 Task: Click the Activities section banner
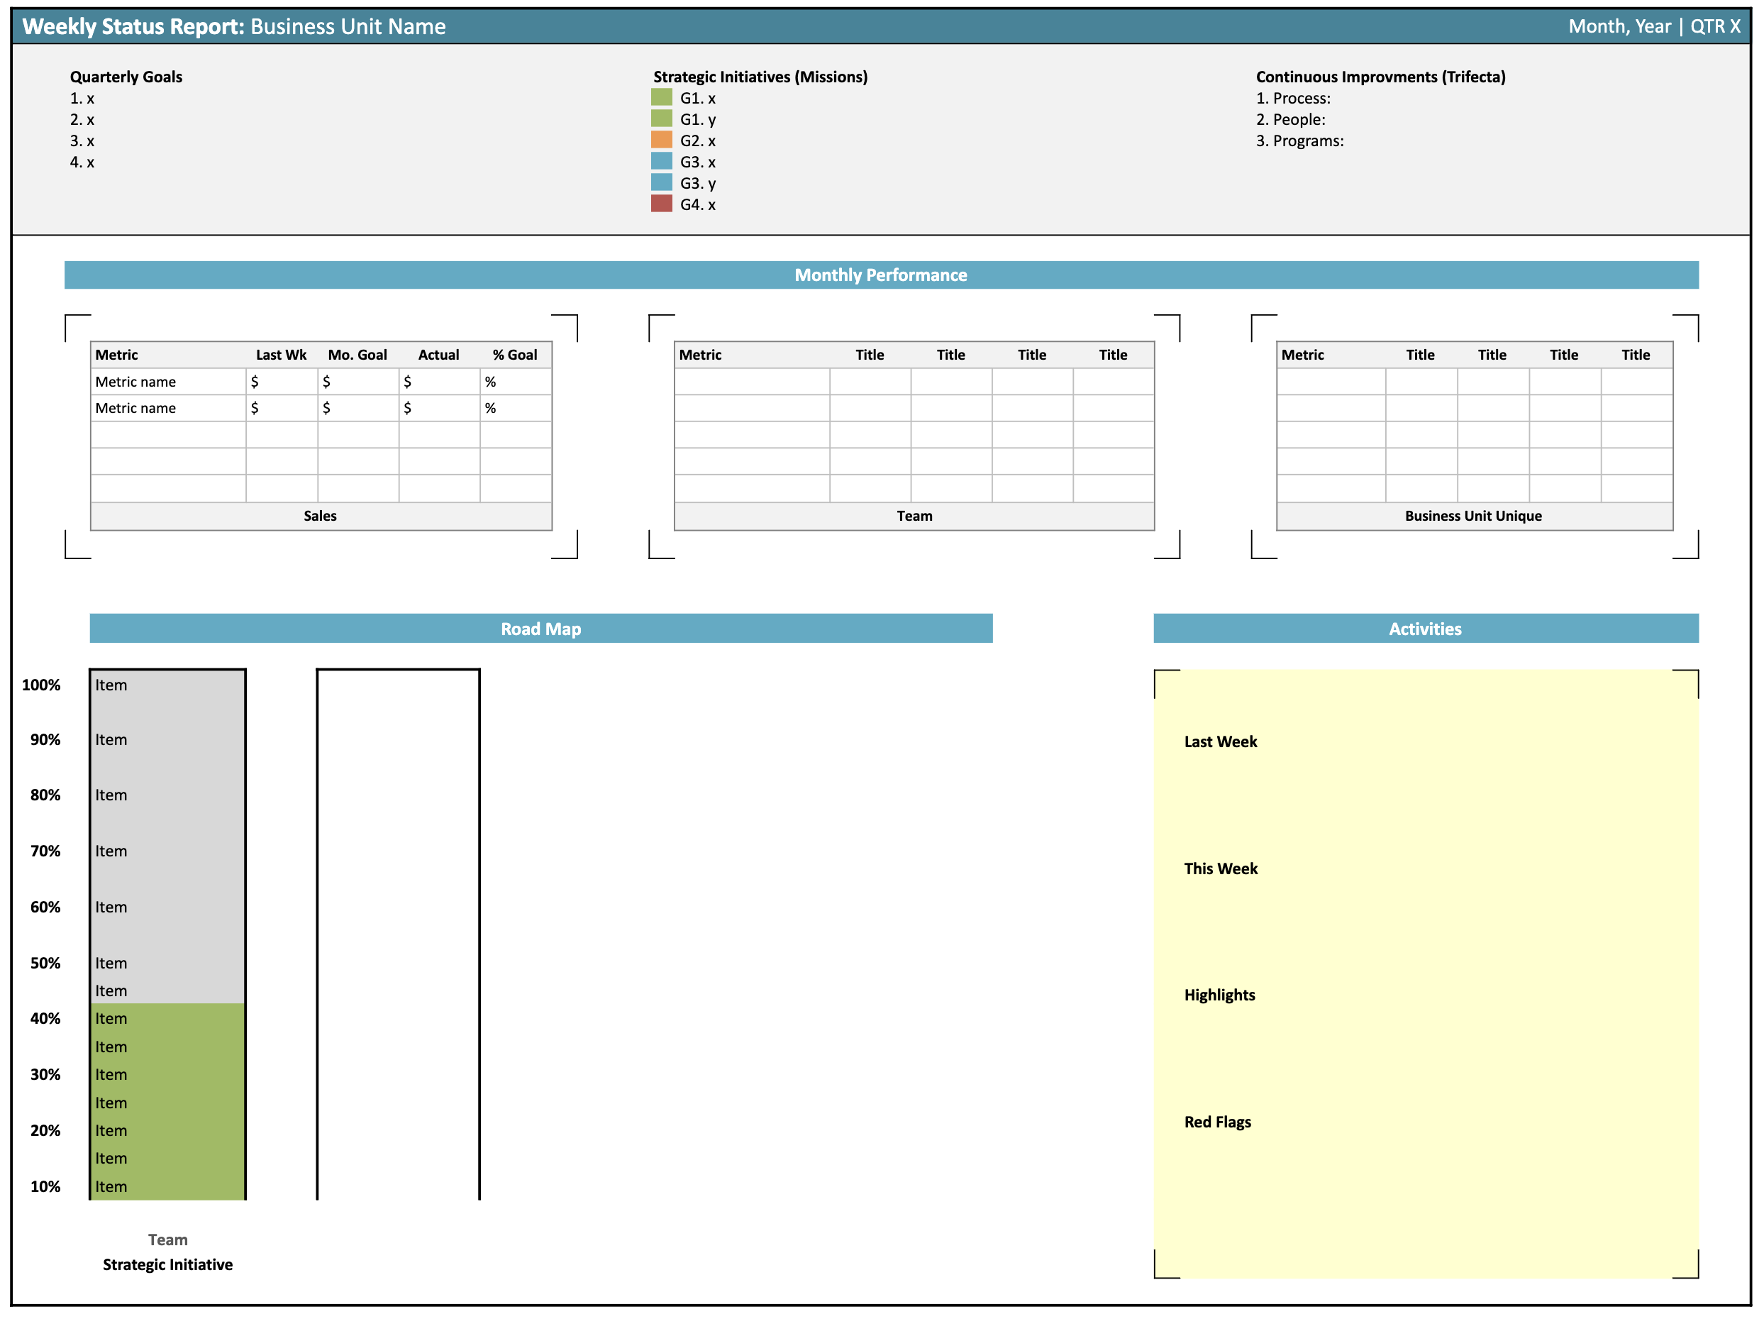click(x=1425, y=628)
